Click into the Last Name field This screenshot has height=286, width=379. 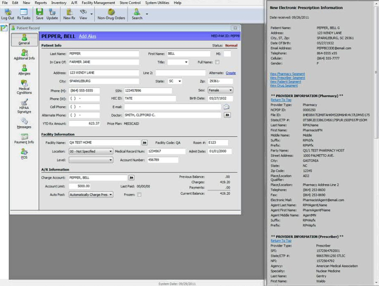[104, 54]
